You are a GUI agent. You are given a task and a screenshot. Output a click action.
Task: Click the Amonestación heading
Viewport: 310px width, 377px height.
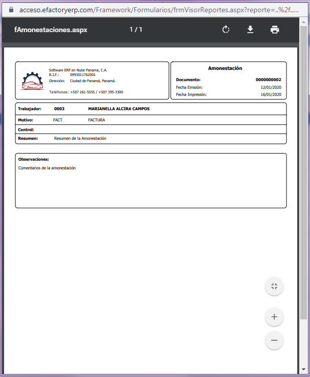point(225,68)
